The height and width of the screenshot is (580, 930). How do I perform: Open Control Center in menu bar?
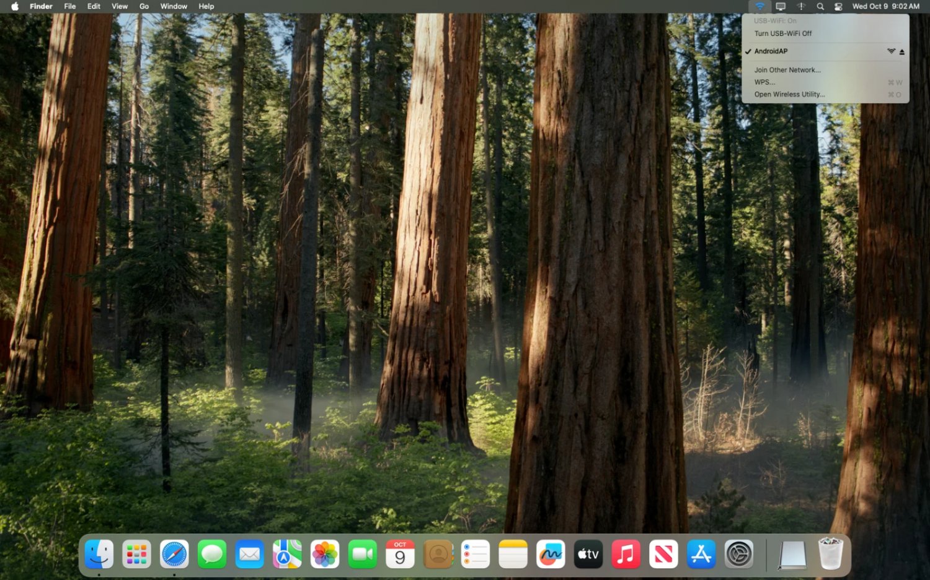point(838,6)
